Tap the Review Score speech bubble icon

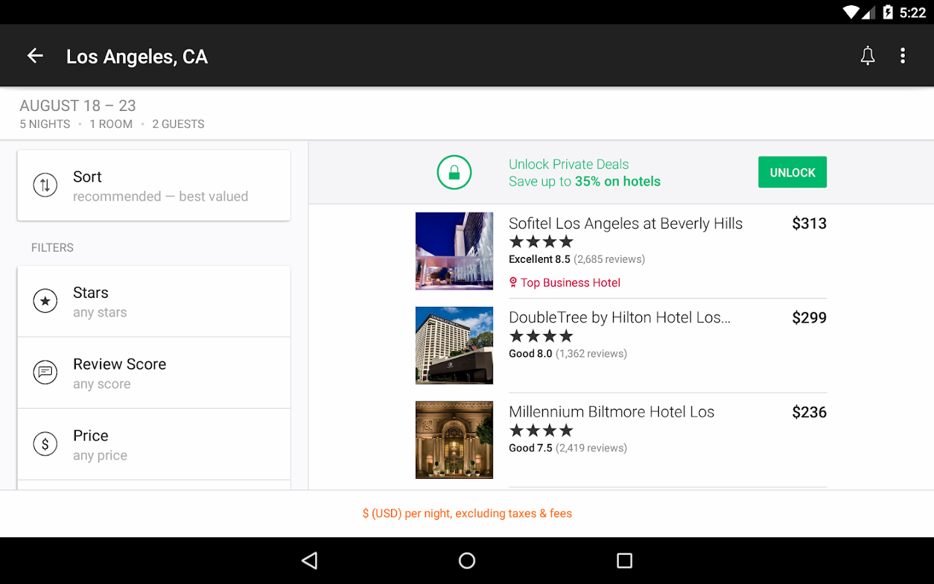tap(45, 372)
